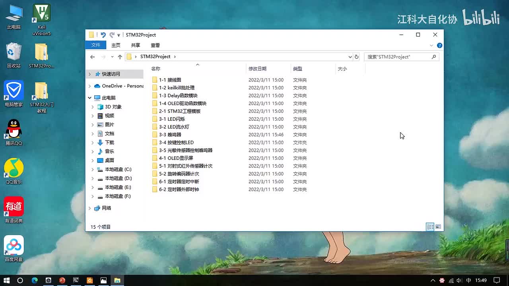The image size is (509, 286).
Task: Collapse the 此电脑 tree node
Action: [89, 98]
